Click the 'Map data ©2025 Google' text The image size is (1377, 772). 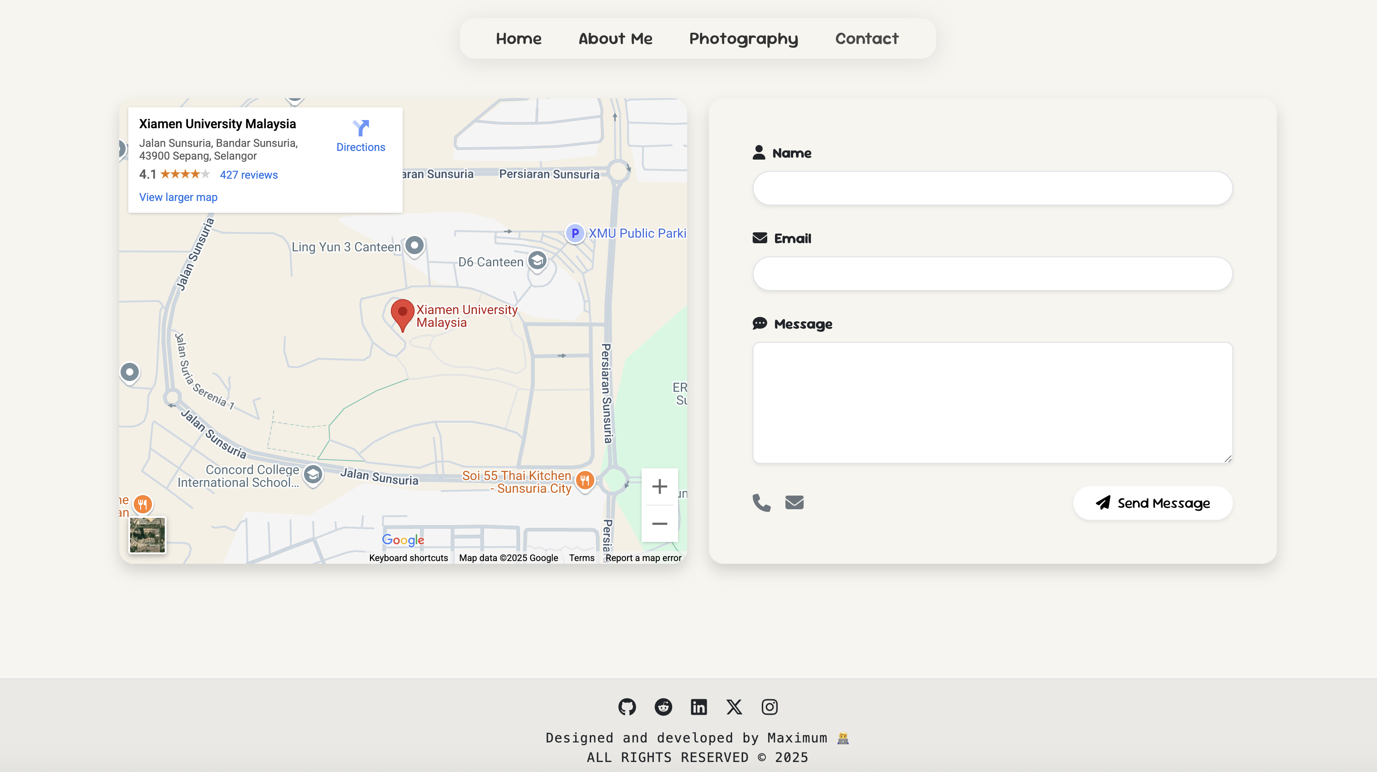[x=508, y=558]
